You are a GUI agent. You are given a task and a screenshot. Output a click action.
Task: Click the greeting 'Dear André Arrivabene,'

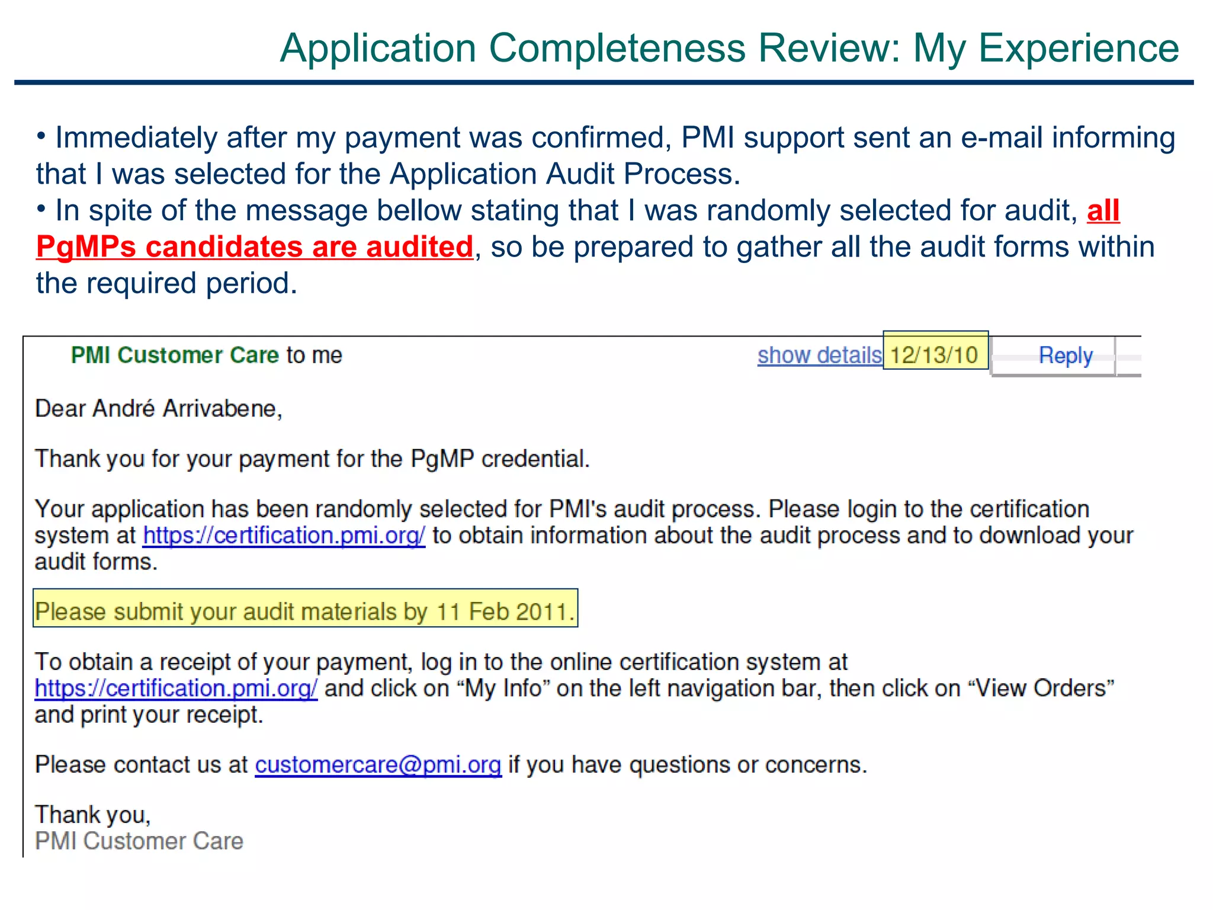(x=159, y=409)
